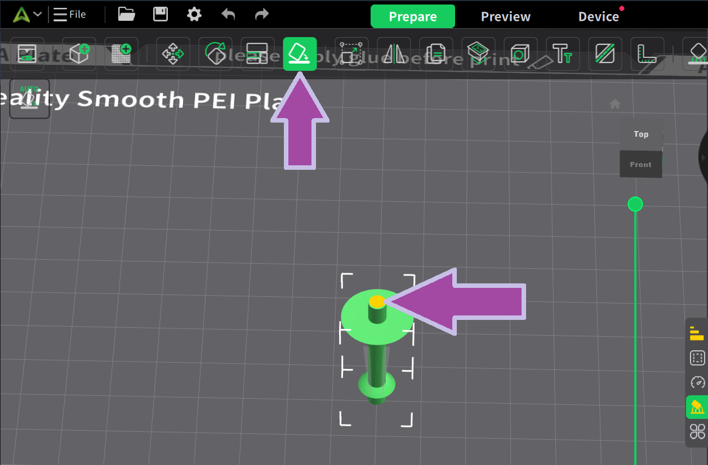Viewport: 708px width, 465px height.
Task: Open the File menu
Action: (70, 14)
